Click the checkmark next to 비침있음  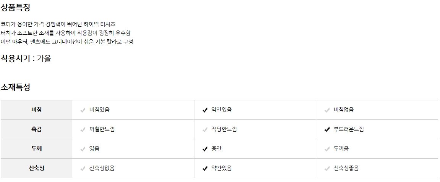click(x=83, y=110)
